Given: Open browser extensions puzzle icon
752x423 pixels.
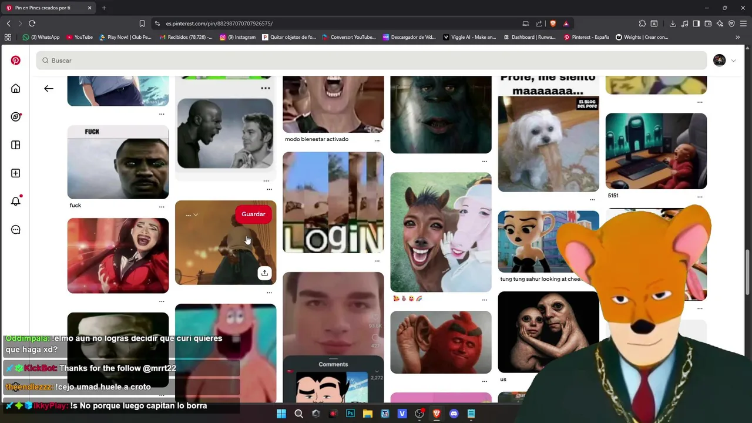Looking at the screenshot, I should click(642, 23).
